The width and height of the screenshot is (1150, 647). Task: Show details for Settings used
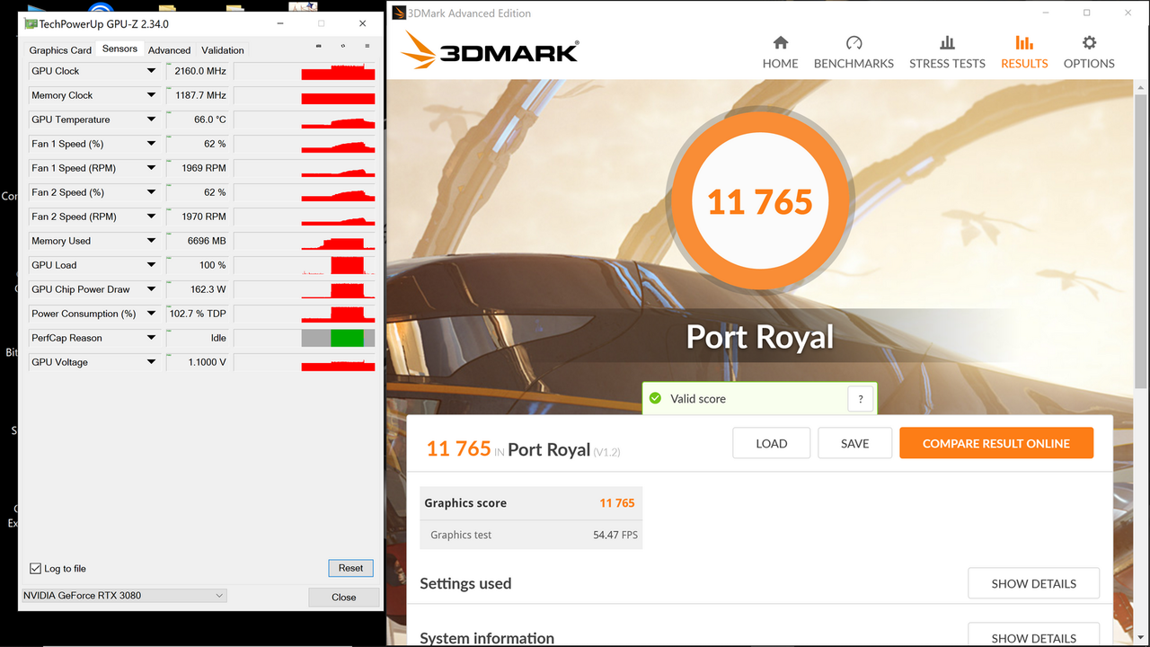pos(1034,583)
